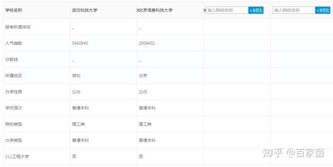This screenshot has height=167, width=333.
Task: Remove 北京信息科技大学 column with its X icon
Action: point(205,10)
